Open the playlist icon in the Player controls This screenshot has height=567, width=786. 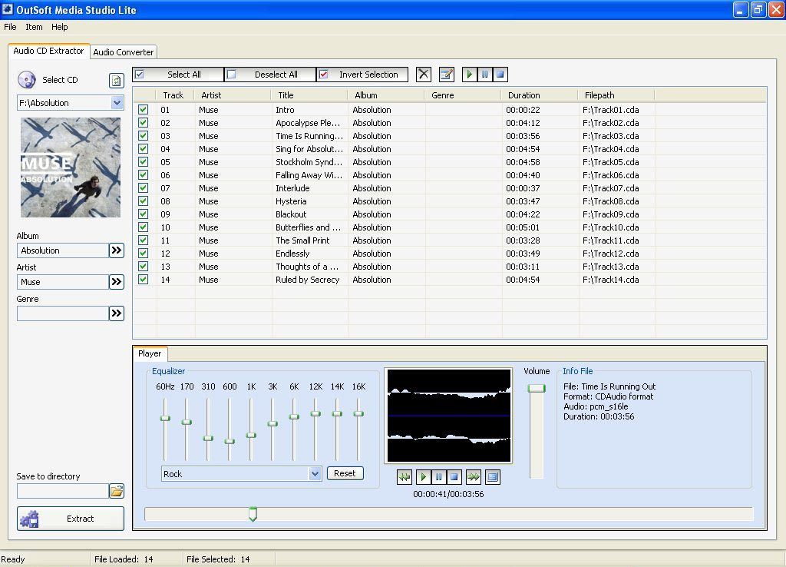coord(492,477)
